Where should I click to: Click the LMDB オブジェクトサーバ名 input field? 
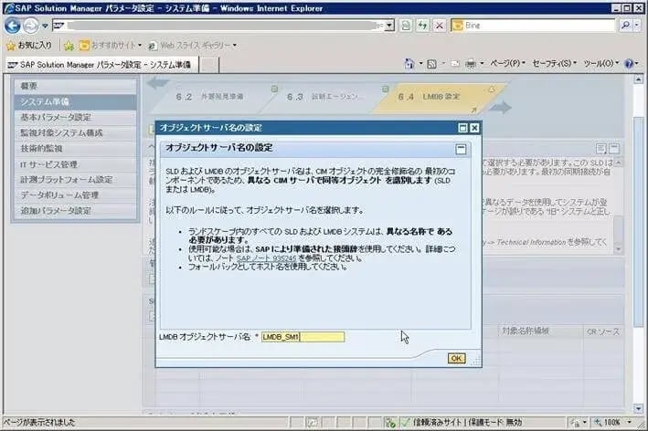pos(303,337)
